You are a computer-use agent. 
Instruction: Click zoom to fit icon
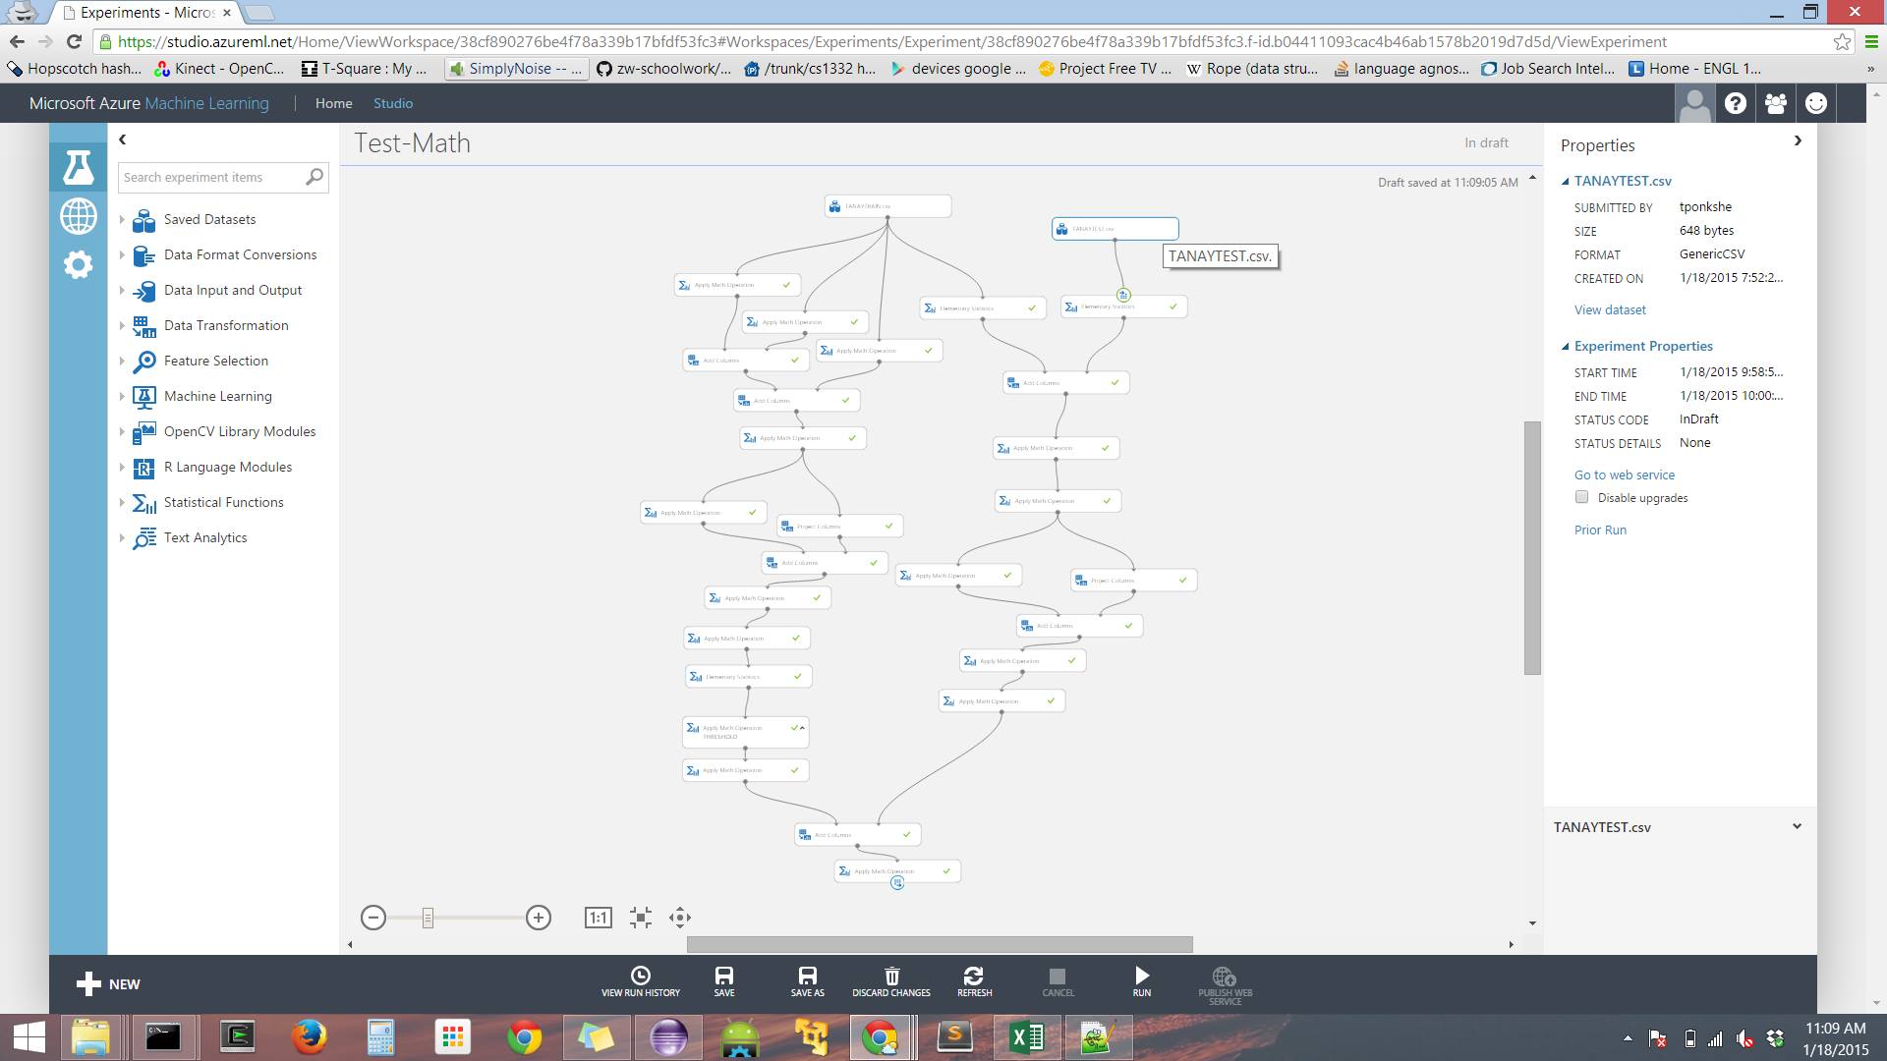click(641, 918)
